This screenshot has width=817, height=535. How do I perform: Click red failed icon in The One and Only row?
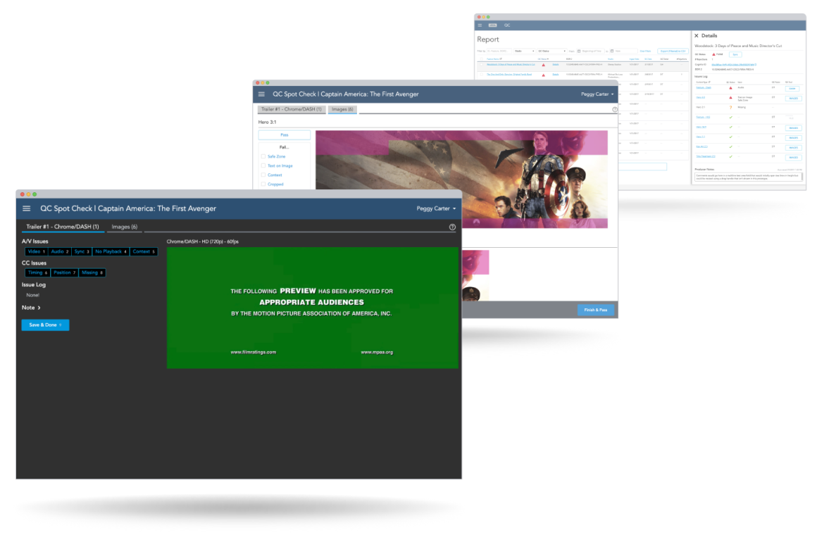[544, 75]
